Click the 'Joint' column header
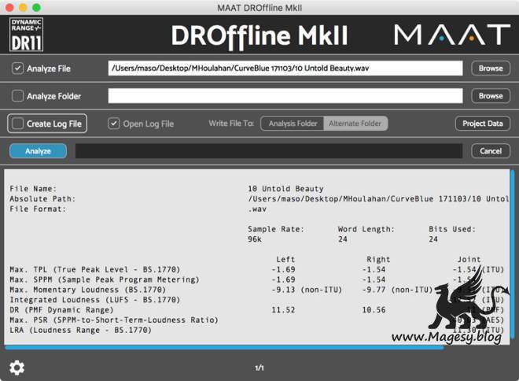 (x=469, y=260)
